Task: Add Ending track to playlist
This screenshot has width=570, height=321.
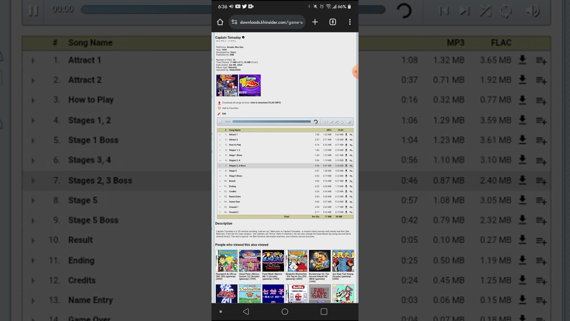Action: pyautogui.click(x=351, y=186)
